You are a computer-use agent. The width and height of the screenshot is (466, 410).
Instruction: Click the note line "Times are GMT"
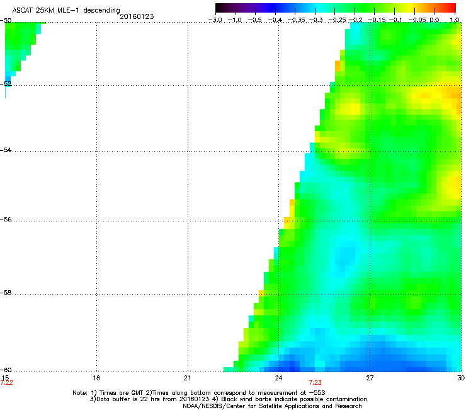point(199,393)
